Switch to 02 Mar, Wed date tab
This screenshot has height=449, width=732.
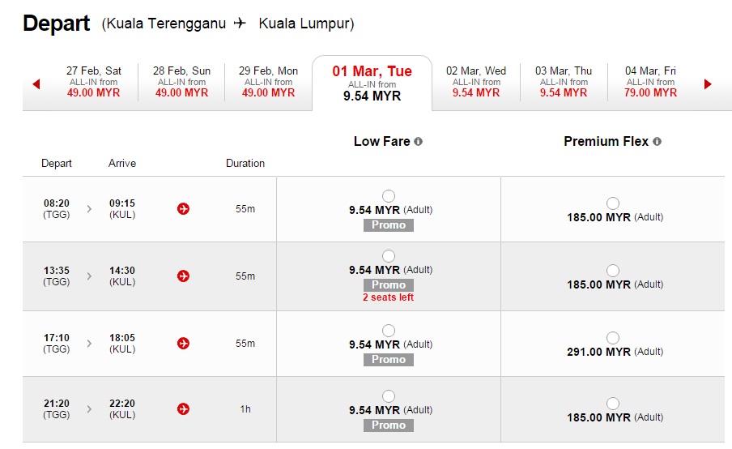[476, 82]
